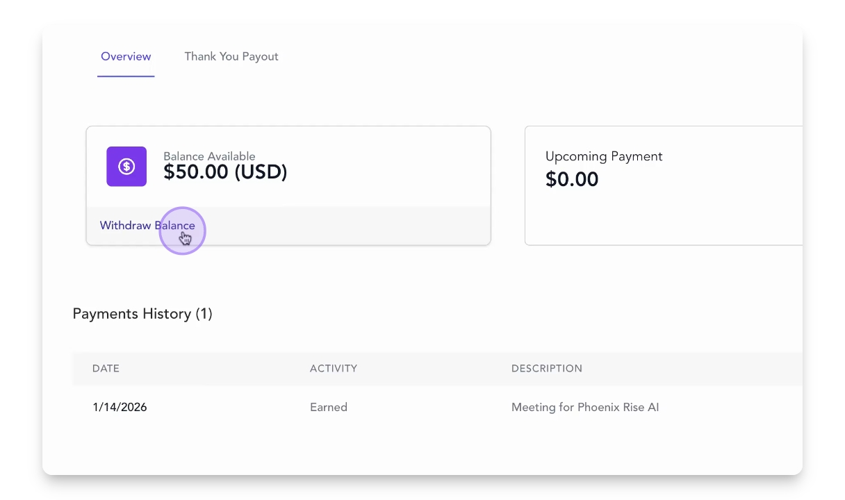This screenshot has height=500, width=845.
Task: Select the 1/14/2026 date cell
Action: tap(120, 408)
